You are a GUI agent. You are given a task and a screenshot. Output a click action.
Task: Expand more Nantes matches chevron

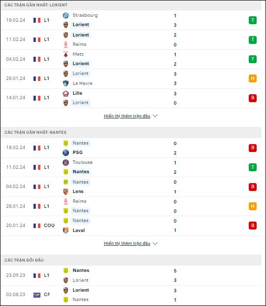click(x=155, y=243)
